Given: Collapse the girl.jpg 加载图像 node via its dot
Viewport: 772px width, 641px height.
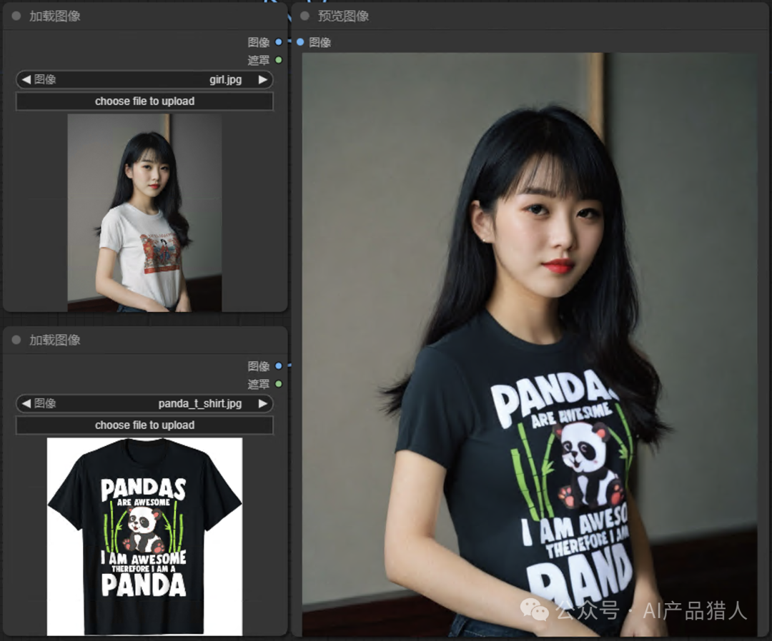Looking at the screenshot, I should click(x=16, y=16).
